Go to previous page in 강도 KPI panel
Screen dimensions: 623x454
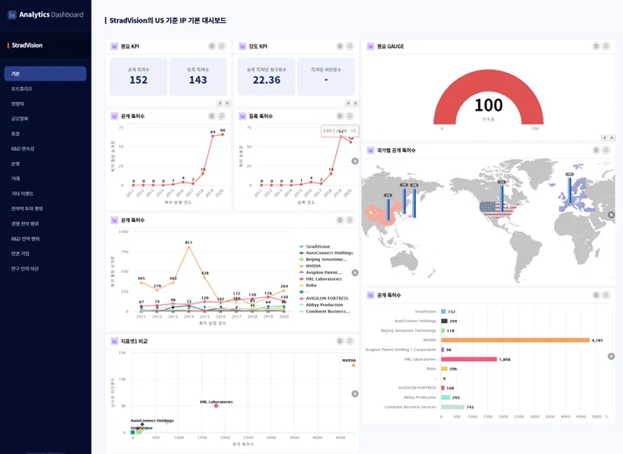coord(348,104)
